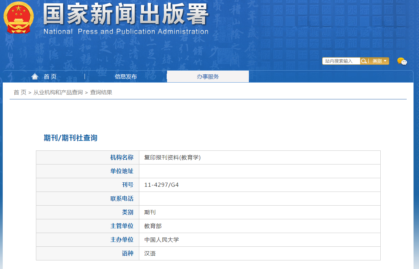
Task: Click the 汉语 language value
Action: coord(150,254)
